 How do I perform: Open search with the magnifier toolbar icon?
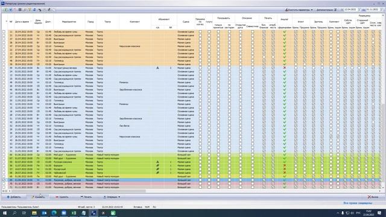[x=25, y=10]
